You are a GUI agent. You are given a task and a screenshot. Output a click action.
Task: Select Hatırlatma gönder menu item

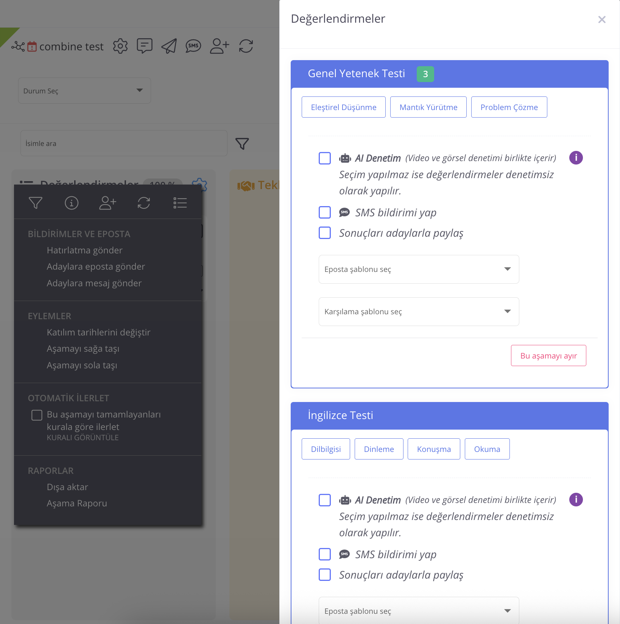85,250
